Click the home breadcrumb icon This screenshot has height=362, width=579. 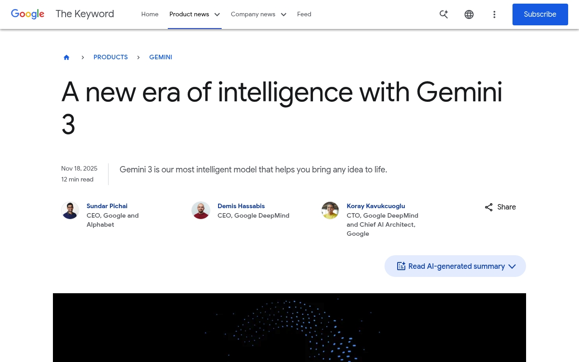coord(66,57)
